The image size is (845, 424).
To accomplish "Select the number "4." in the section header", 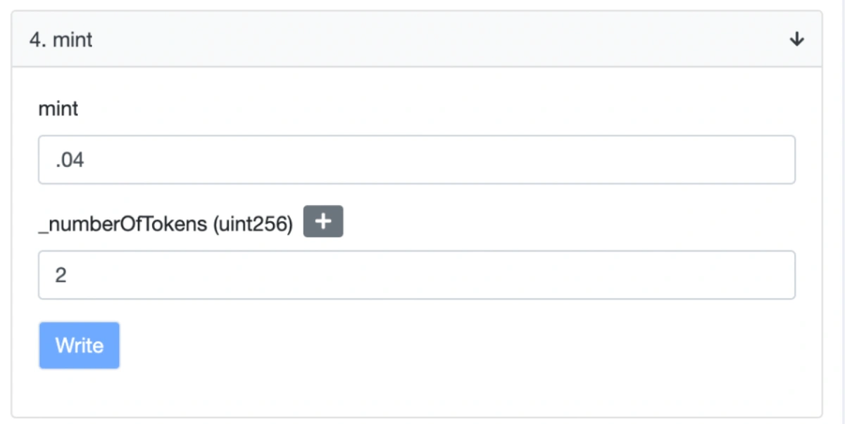I will (37, 39).
